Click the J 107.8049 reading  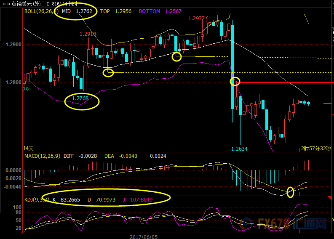pyautogui.click(x=138, y=199)
